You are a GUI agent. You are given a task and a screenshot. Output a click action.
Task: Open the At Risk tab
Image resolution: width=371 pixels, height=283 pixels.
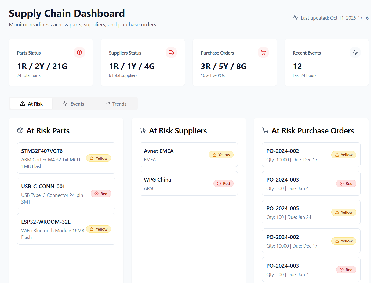pos(31,104)
